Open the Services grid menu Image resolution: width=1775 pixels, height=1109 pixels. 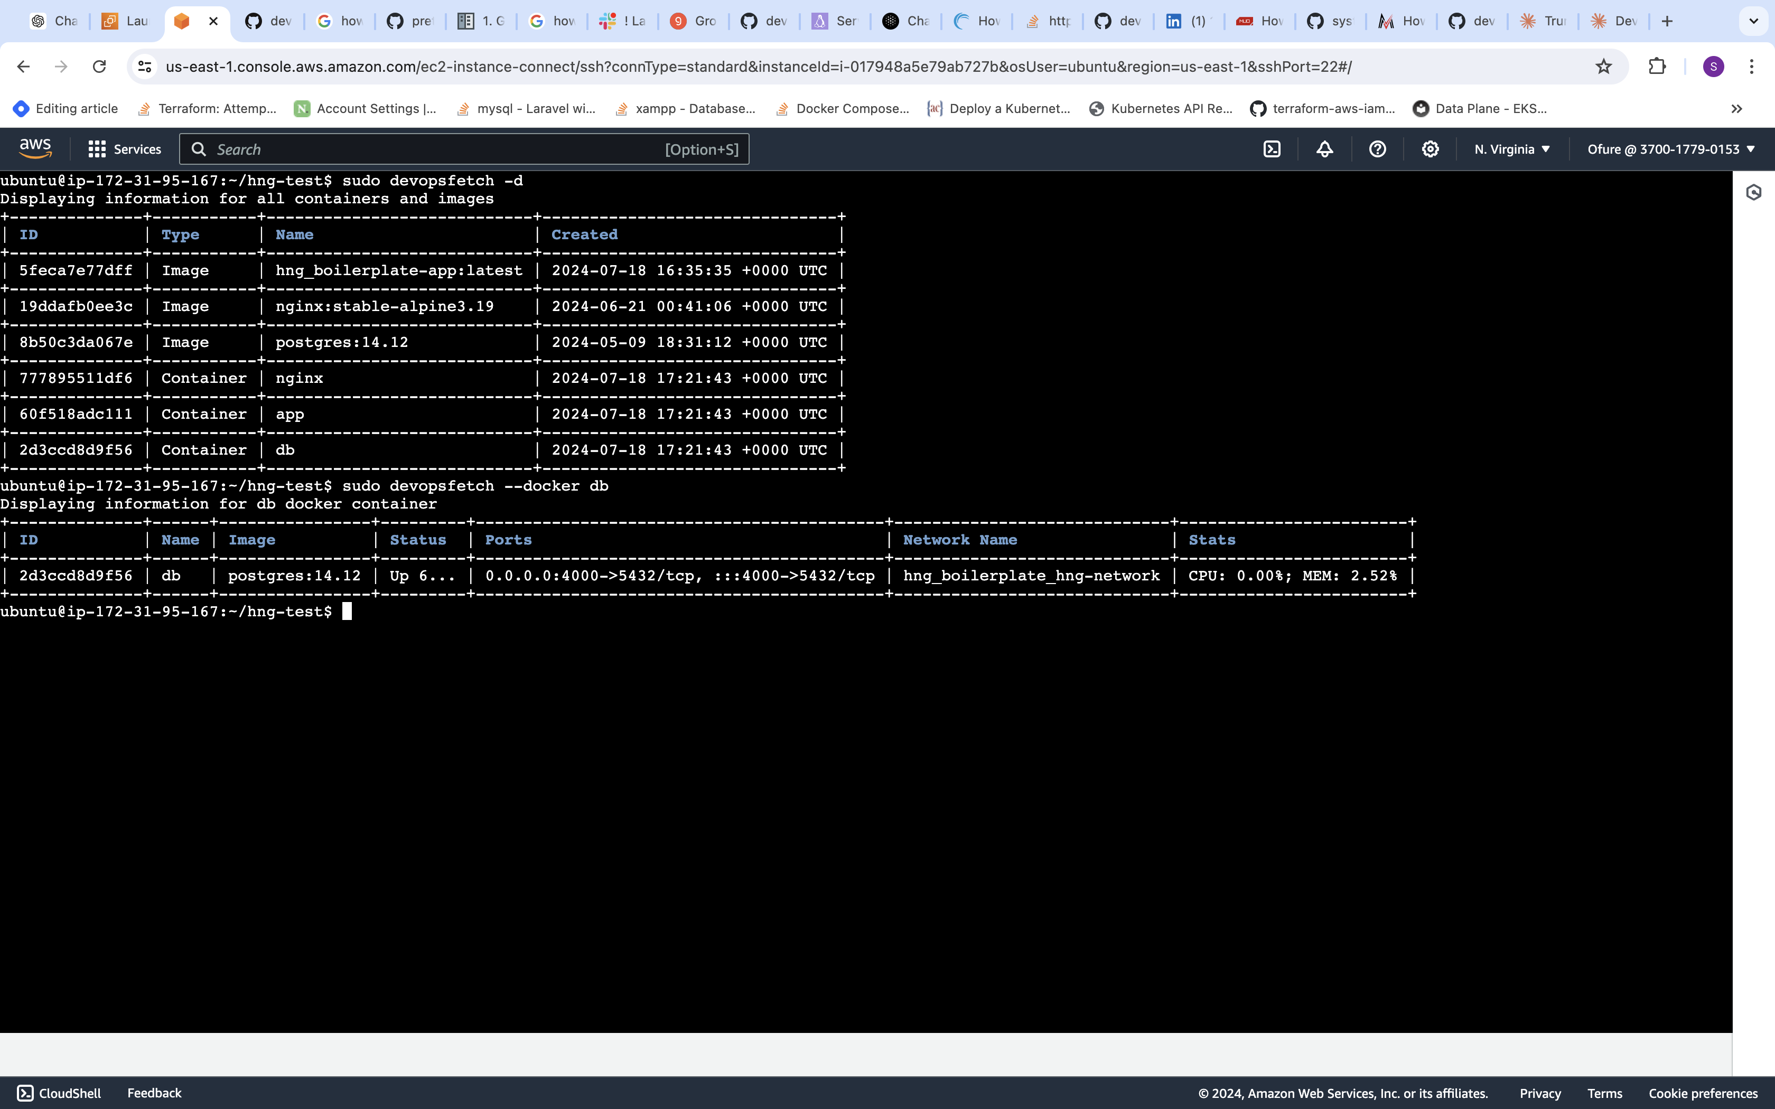tap(125, 149)
